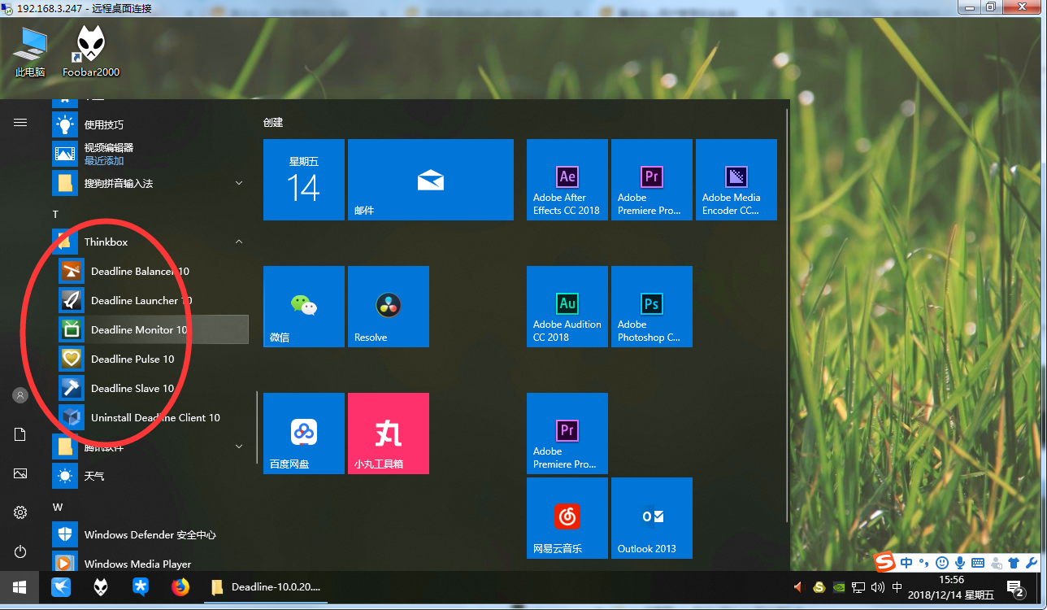Expand the 搜狗拼音输入法 folder
Image resolution: width=1047 pixels, height=610 pixels.
coord(239,183)
